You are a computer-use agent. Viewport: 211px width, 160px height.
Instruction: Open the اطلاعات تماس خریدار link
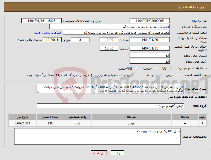pyautogui.click(x=47, y=33)
